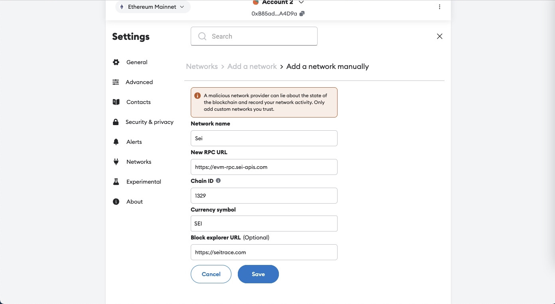This screenshot has width=555, height=304.
Task: Select the Security & privacy lock icon
Action: point(116,122)
